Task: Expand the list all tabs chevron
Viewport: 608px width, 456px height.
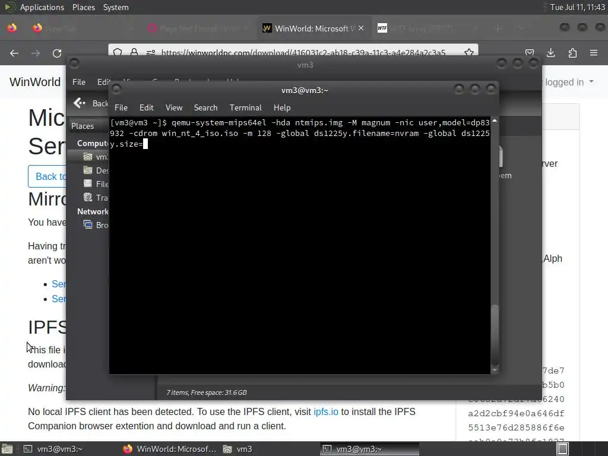Action: point(521,28)
